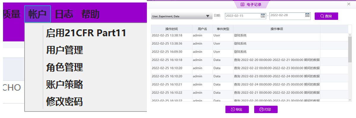Close the 电子记录 dialog window
Viewport: 356px width, 118px height.
[x=349, y=4]
